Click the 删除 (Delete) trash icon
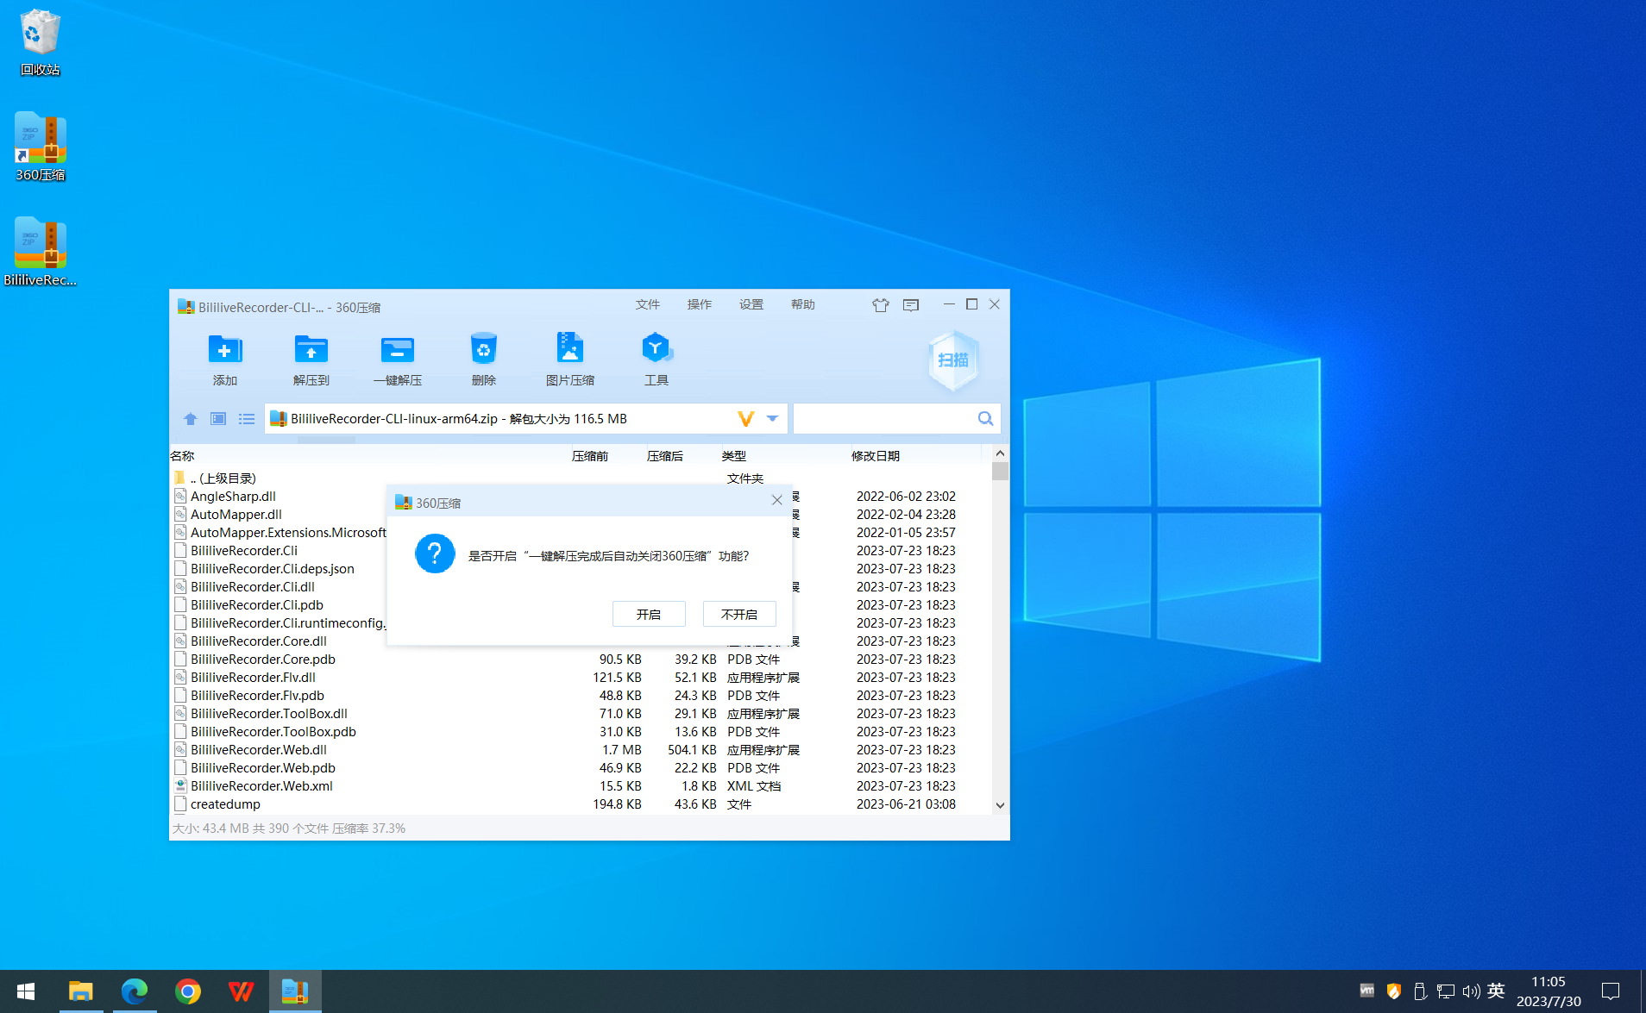 click(484, 359)
